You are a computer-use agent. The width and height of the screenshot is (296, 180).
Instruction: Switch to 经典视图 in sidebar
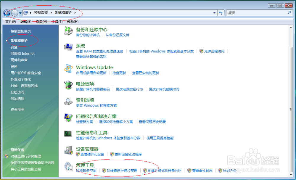(x=17, y=110)
